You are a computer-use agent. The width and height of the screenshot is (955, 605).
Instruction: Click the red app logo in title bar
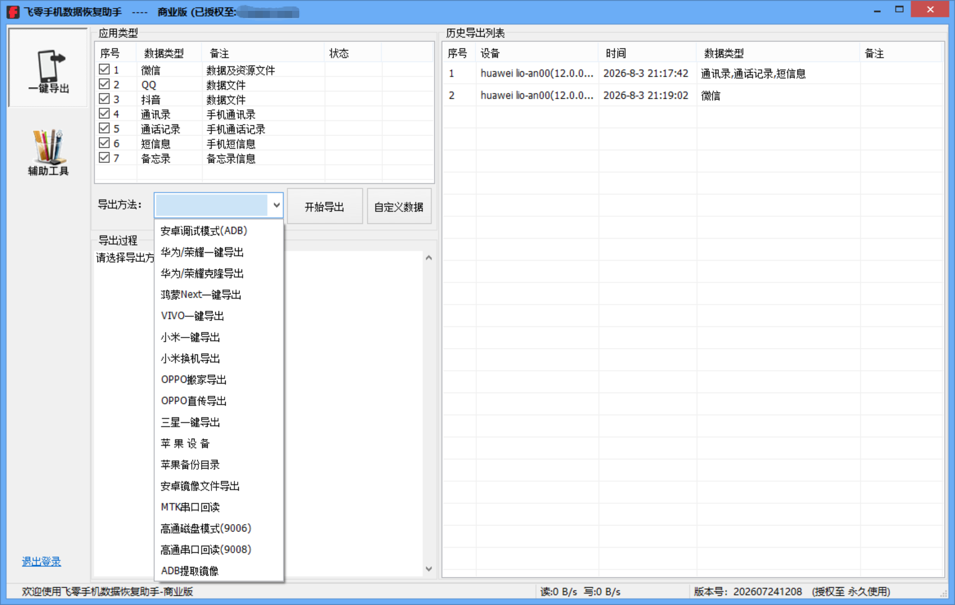13,11
